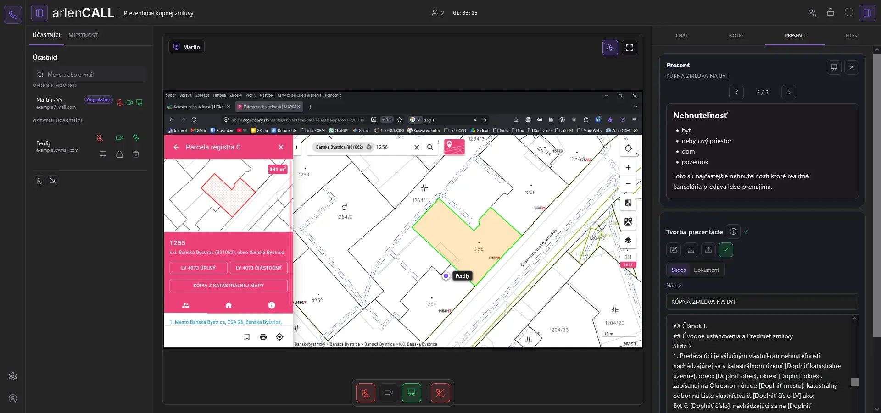Unmute Ferdiy's microphone icon
This screenshot has width=881, height=413.
[x=100, y=138]
